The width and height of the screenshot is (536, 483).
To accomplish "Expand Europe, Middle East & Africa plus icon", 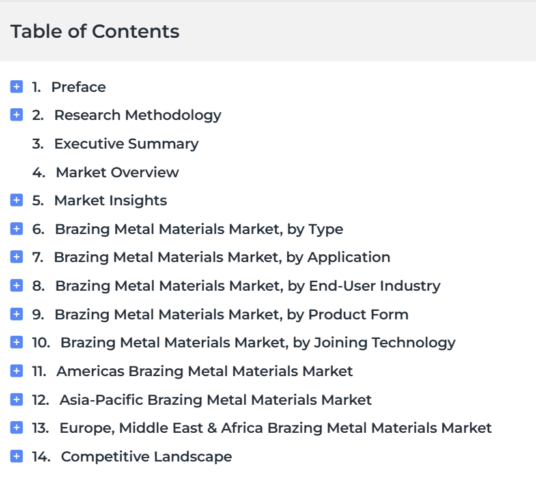I will (16, 428).
